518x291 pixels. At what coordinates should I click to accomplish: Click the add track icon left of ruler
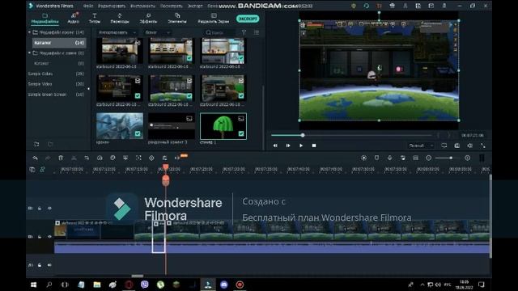click(x=32, y=170)
